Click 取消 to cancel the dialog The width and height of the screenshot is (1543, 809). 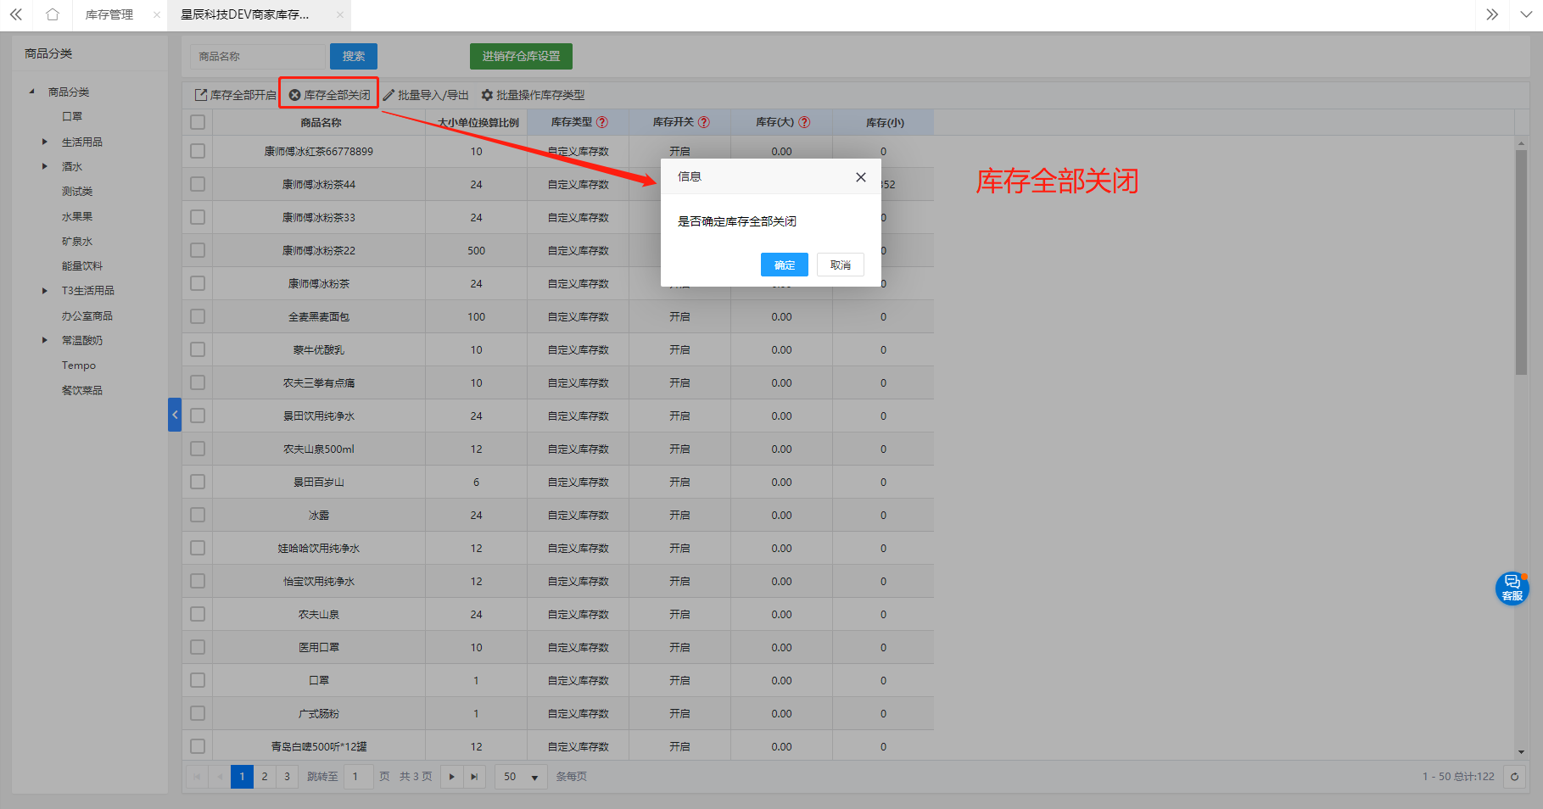click(840, 265)
